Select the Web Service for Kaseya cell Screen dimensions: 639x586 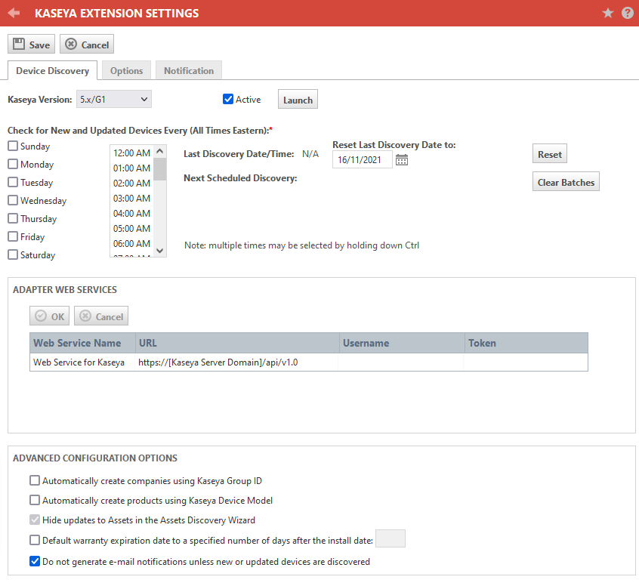tap(82, 362)
